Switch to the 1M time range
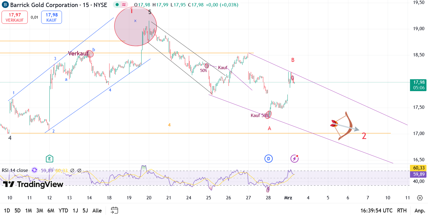Screen dimensions: 428x217 click(x=29, y=210)
